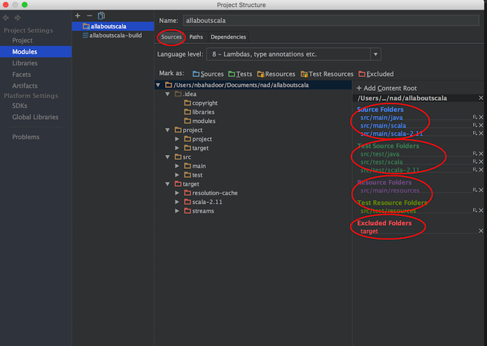487x346 pixels.
Task: Edit properties of src/test/scala
Action: pos(475,162)
